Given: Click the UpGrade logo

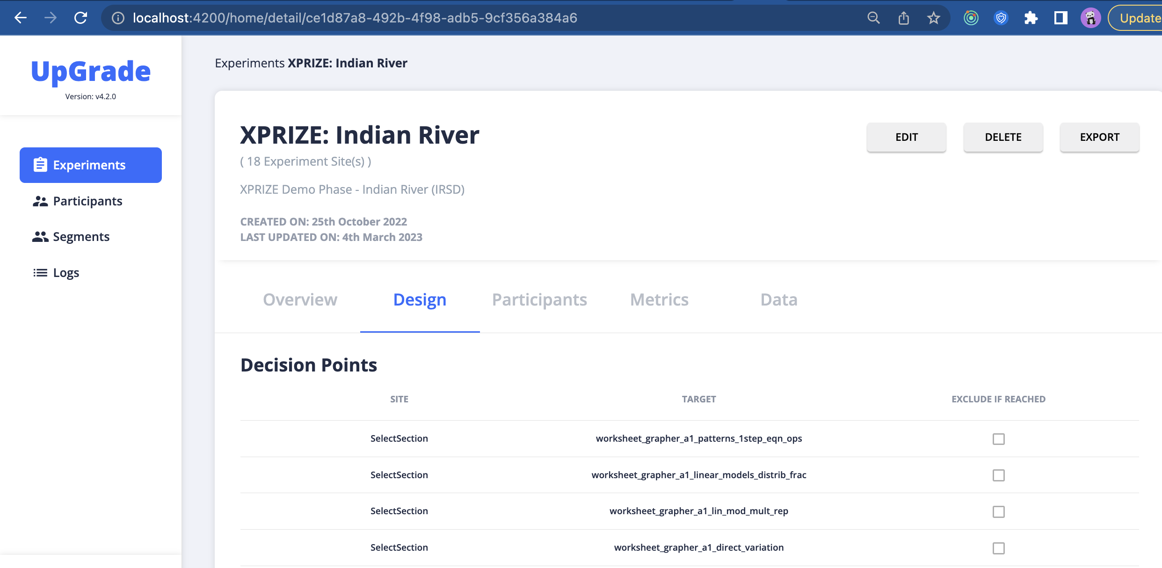Looking at the screenshot, I should (91, 72).
